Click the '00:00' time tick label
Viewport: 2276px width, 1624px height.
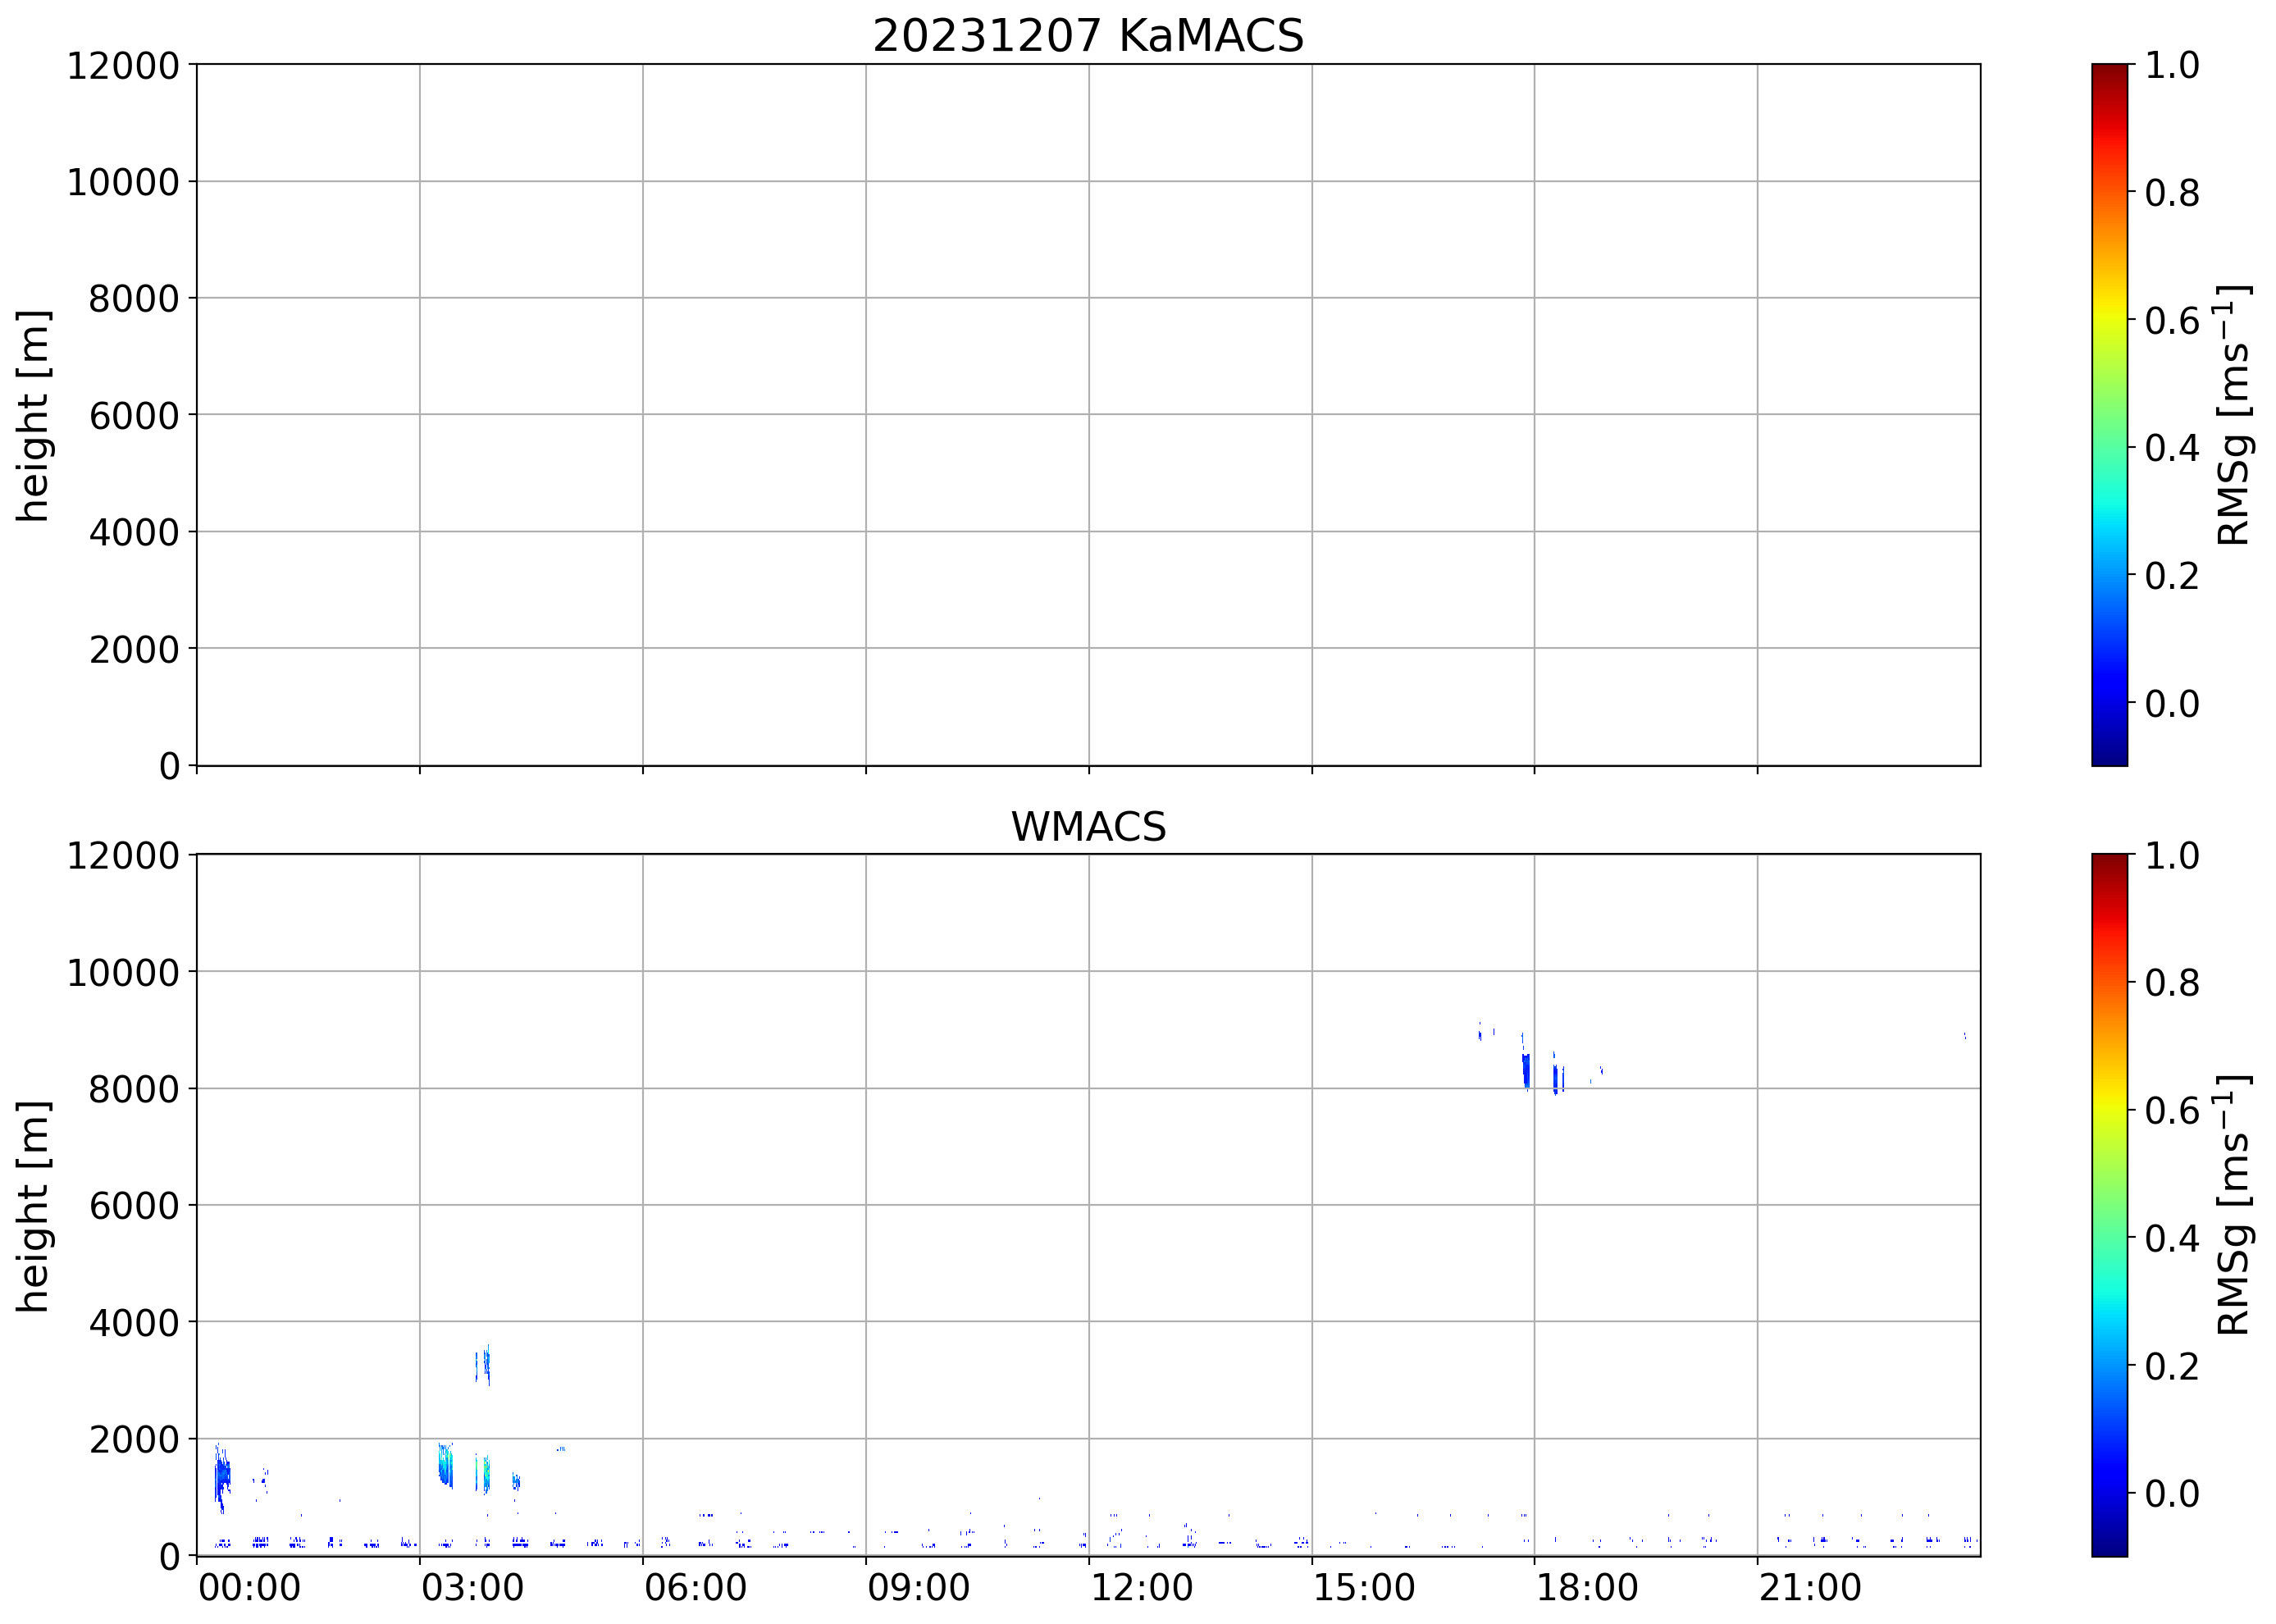click(249, 1588)
